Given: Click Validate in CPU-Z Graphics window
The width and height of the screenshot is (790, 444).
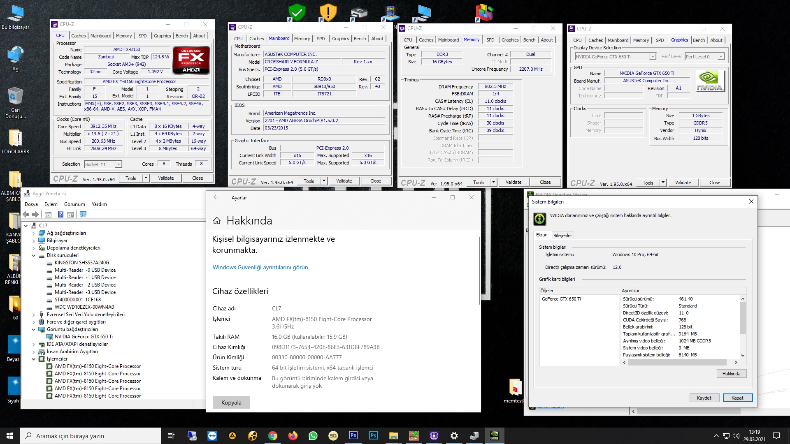Looking at the screenshot, I should pos(683,183).
